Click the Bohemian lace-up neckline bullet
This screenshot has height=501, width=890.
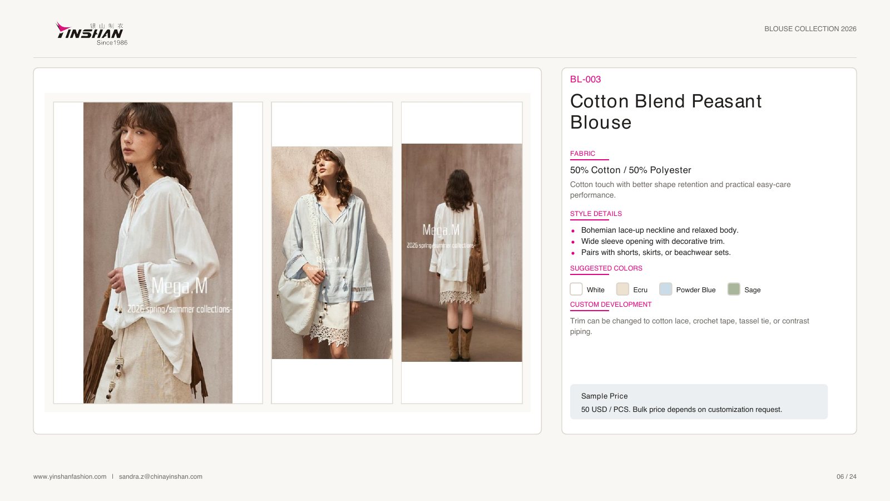[660, 230]
